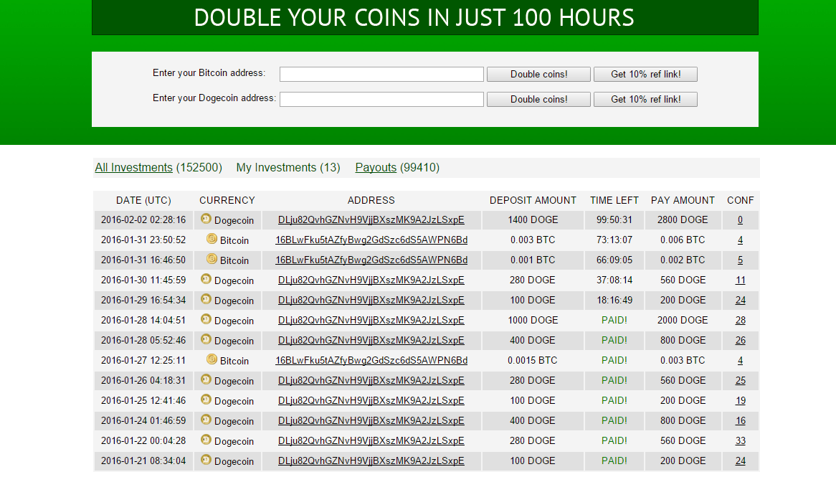This screenshot has width=836, height=477.
Task: Click PAID! status in 0.0015 BTC row
Action: click(614, 361)
